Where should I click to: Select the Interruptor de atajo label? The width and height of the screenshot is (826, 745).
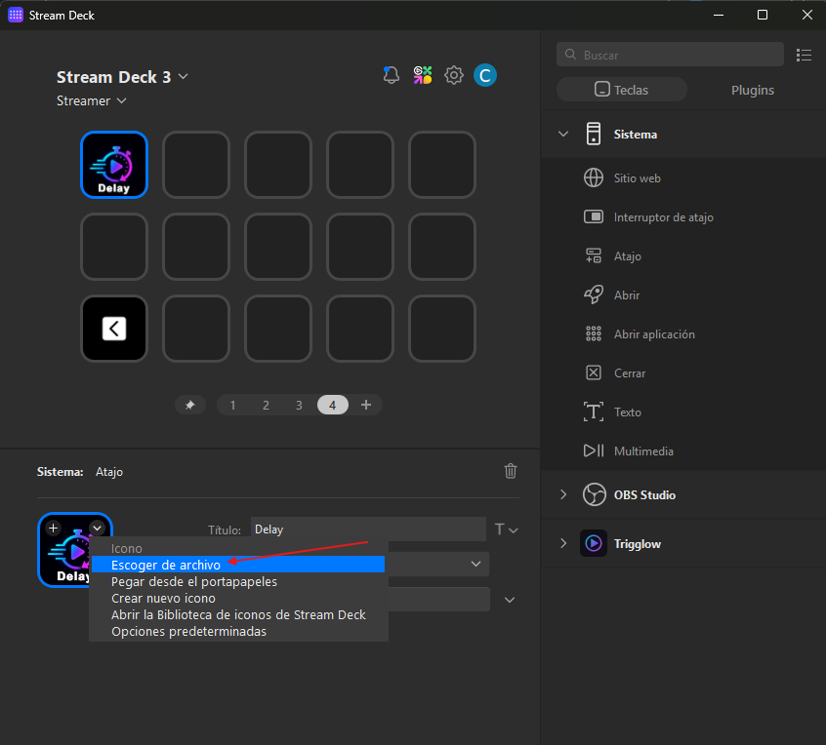pos(663,216)
